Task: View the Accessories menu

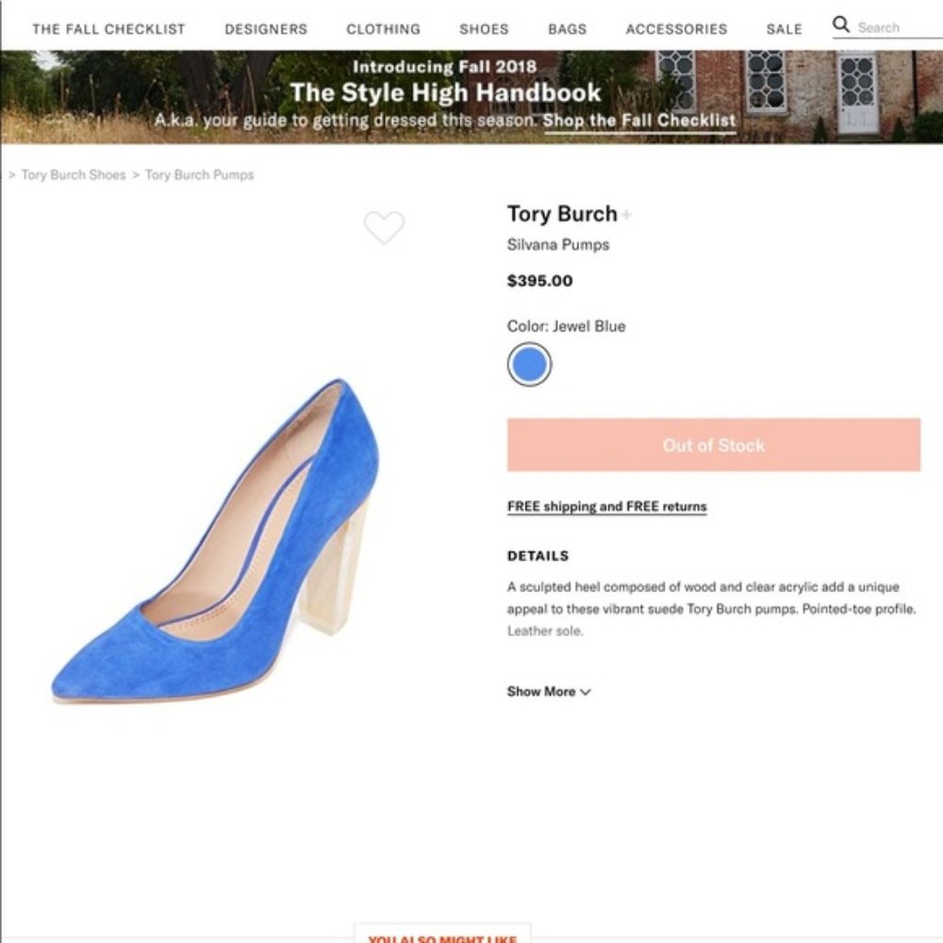Action: [x=675, y=29]
